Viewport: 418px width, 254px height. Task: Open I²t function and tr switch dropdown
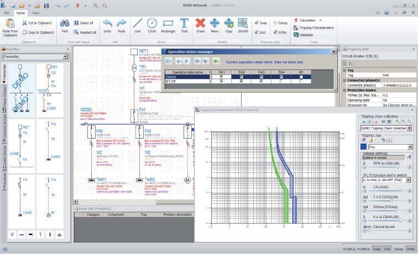coord(408,180)
